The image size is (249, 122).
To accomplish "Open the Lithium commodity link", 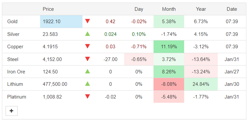I will (x=15, y=84).
